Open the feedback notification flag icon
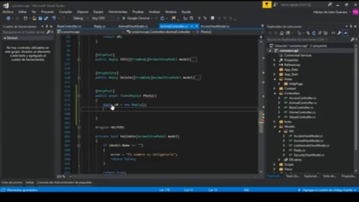Screen dimensions: 359x202 [x=267, y=5]
